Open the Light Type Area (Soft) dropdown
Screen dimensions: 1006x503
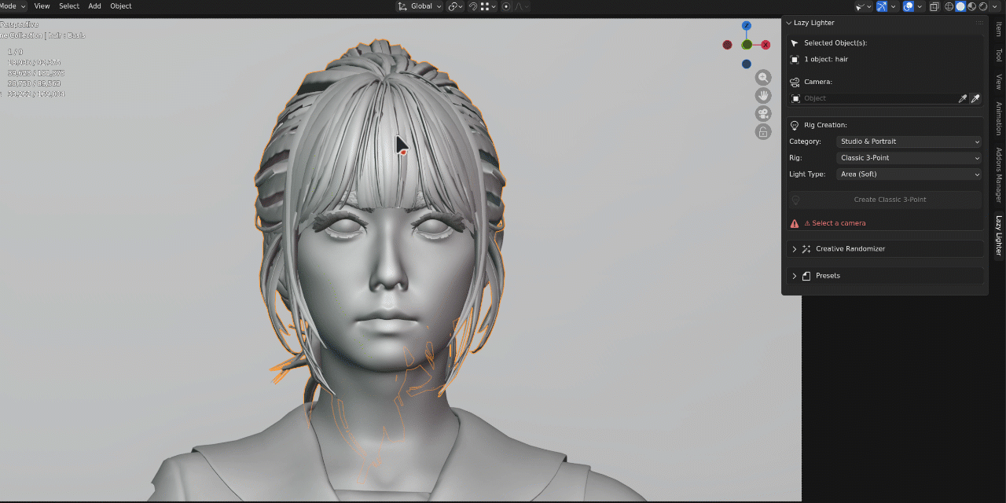[x=909, y=174]
